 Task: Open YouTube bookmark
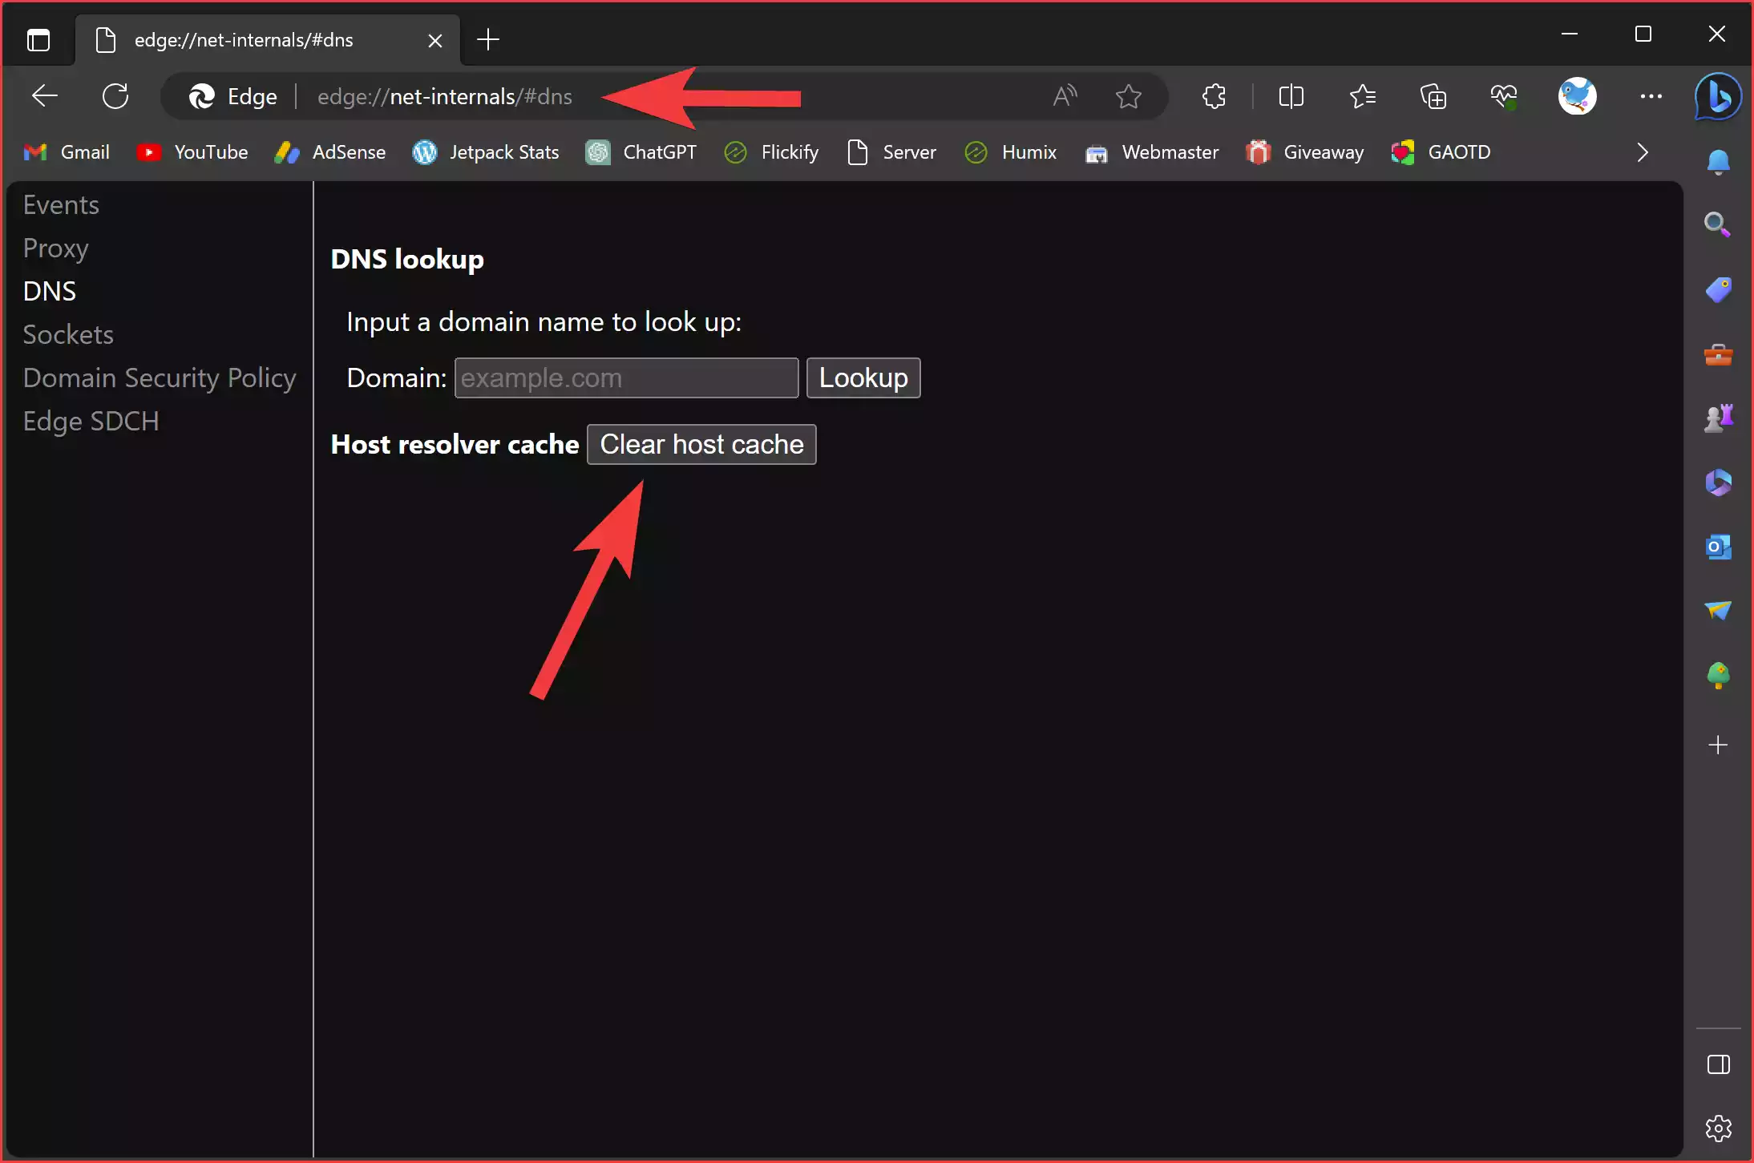[192, 152]
